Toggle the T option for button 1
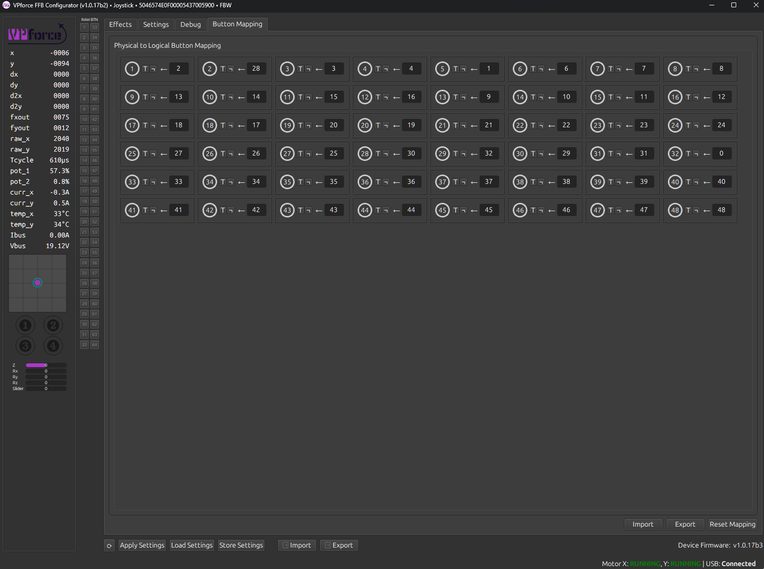 point(145,69)
